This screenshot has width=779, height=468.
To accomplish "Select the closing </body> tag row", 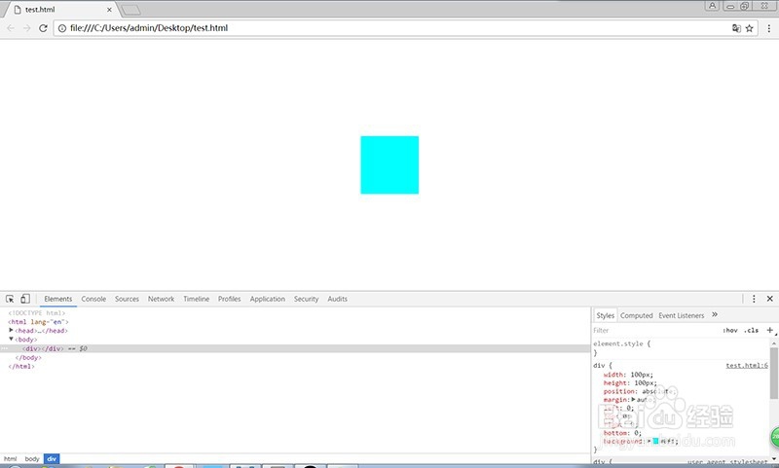I will [x=28, y=357].
